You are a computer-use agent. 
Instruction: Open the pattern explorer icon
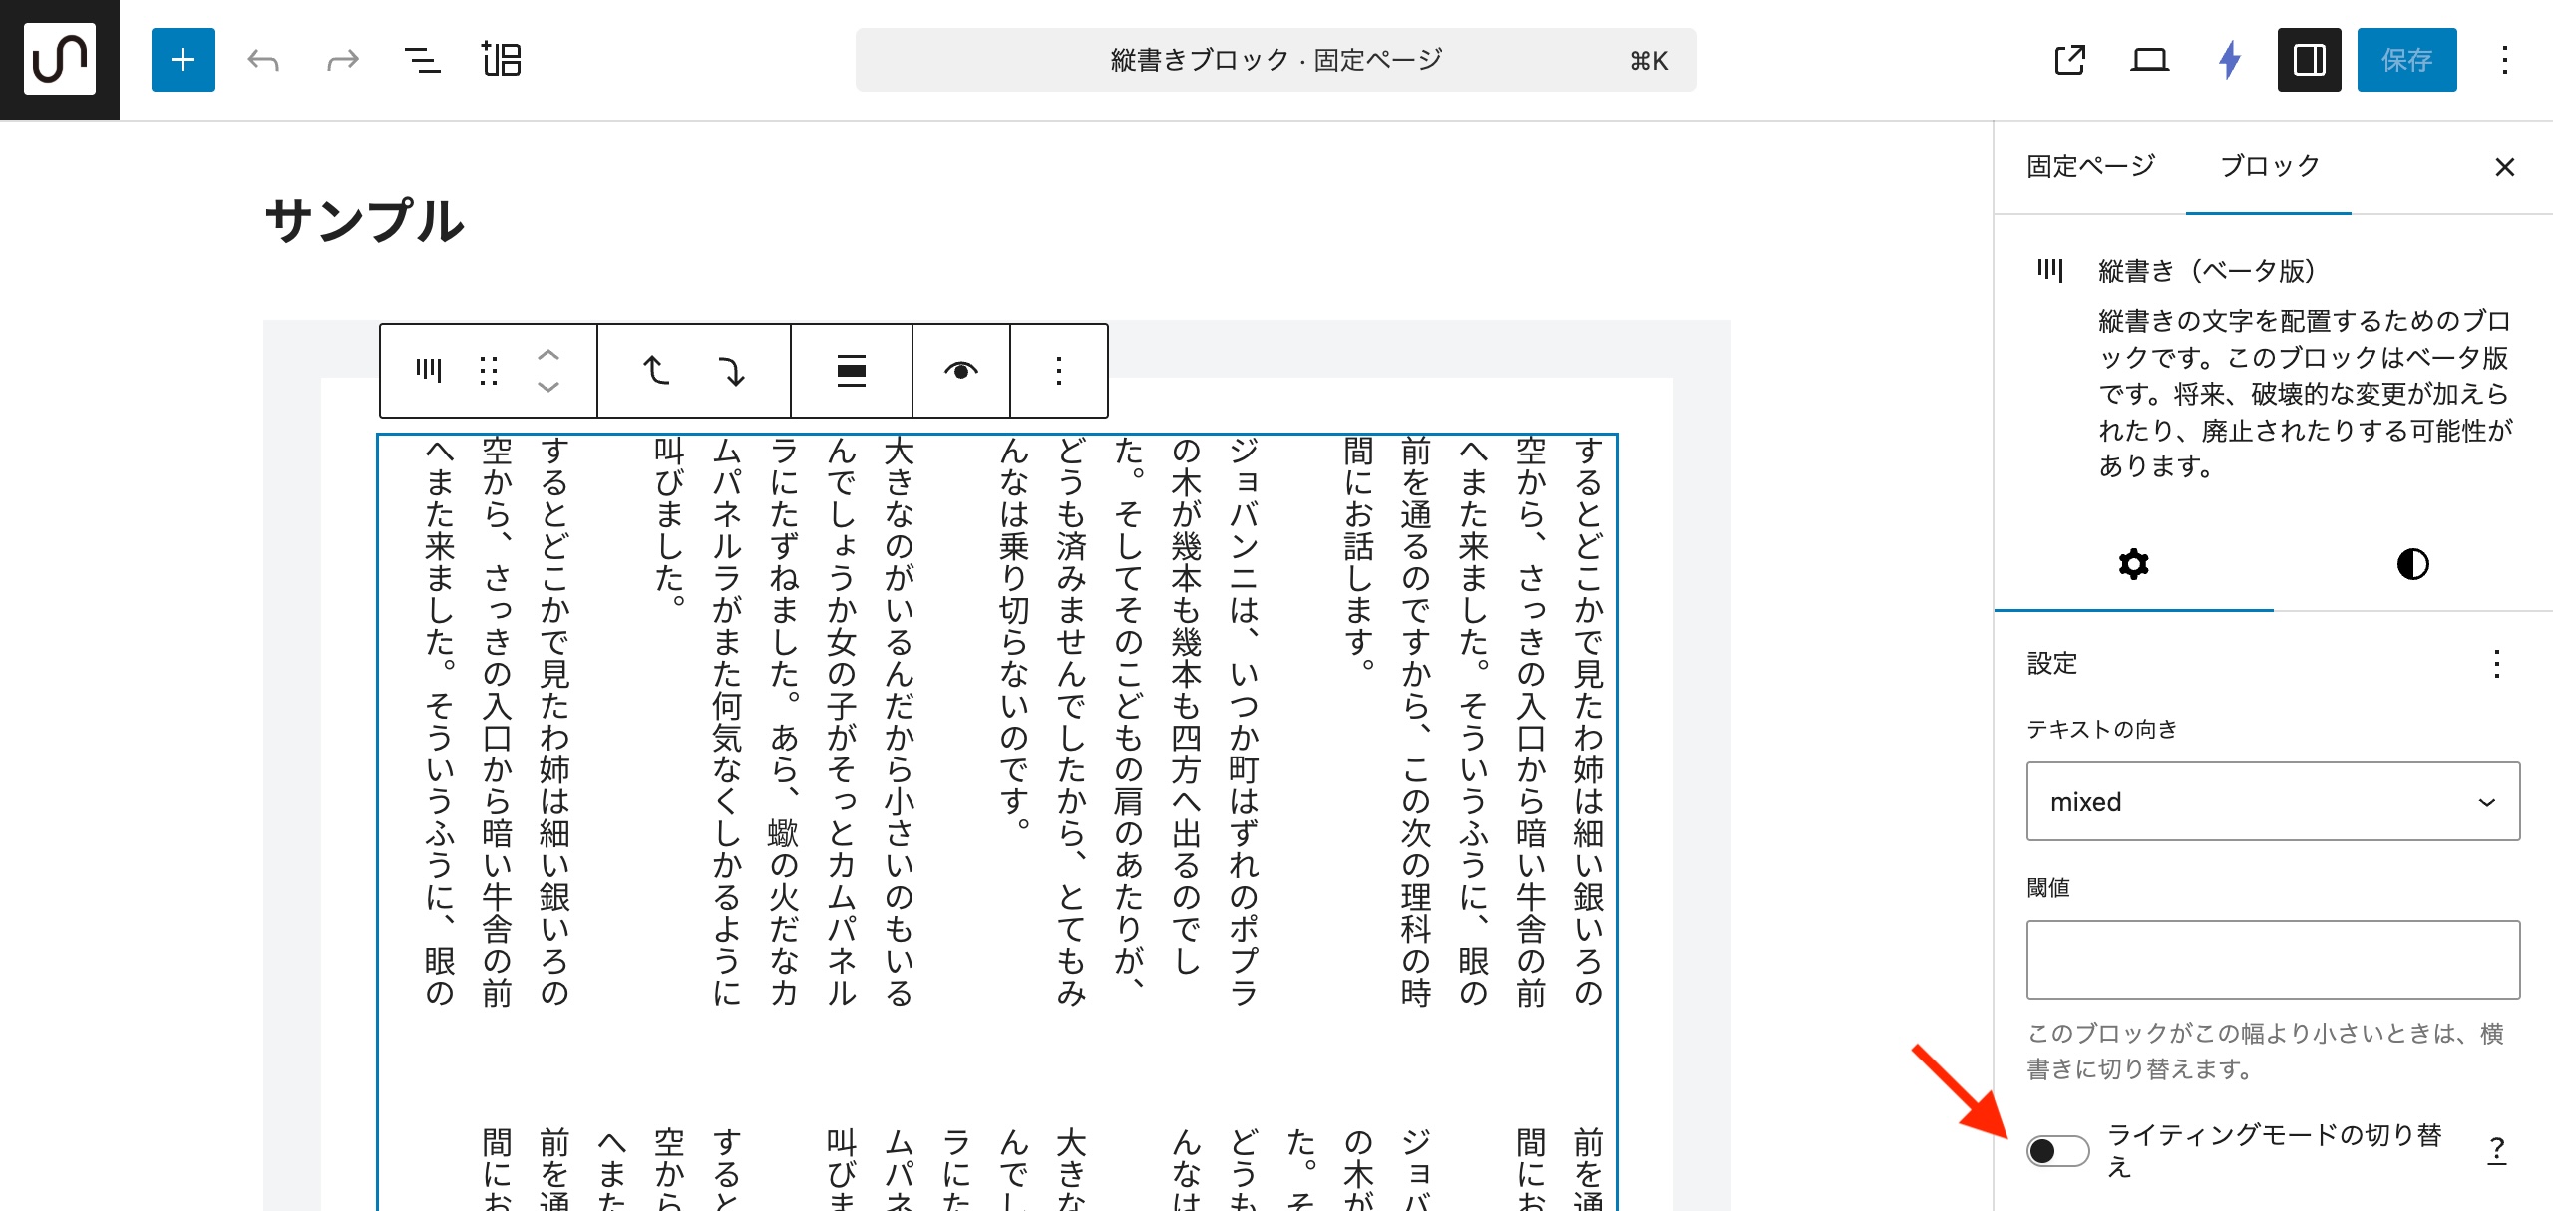(x=501, y=60)
